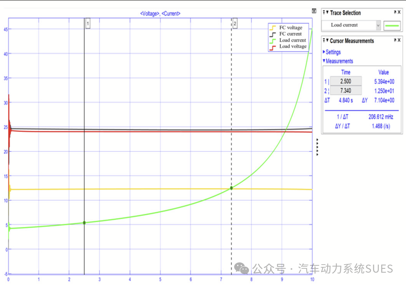Collapse the Trace Selection panel with its triangle
The image size is (406, 285).
coord(327,12)
